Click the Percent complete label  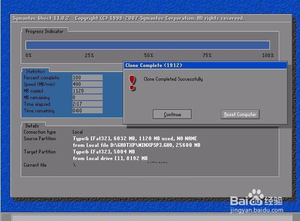41,78
